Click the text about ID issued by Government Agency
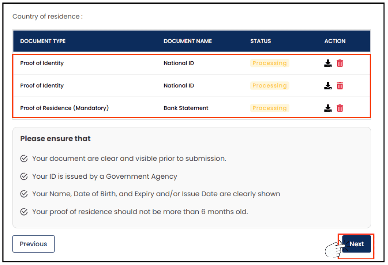This screenshot has height=265, width=388. (x=104, y=177)
